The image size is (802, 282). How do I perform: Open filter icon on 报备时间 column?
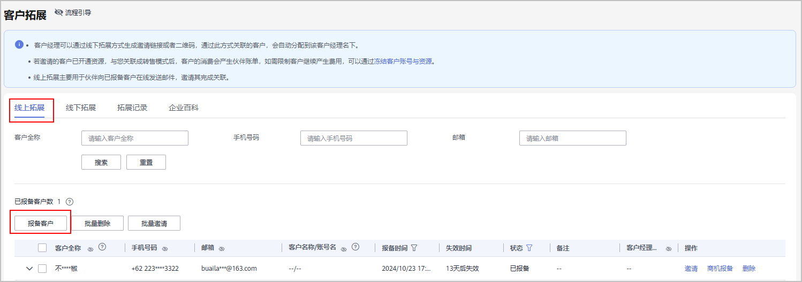coord(414,248)
